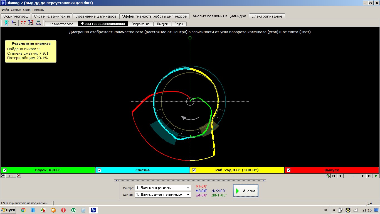Open the Помощь menu

[38, 10]
